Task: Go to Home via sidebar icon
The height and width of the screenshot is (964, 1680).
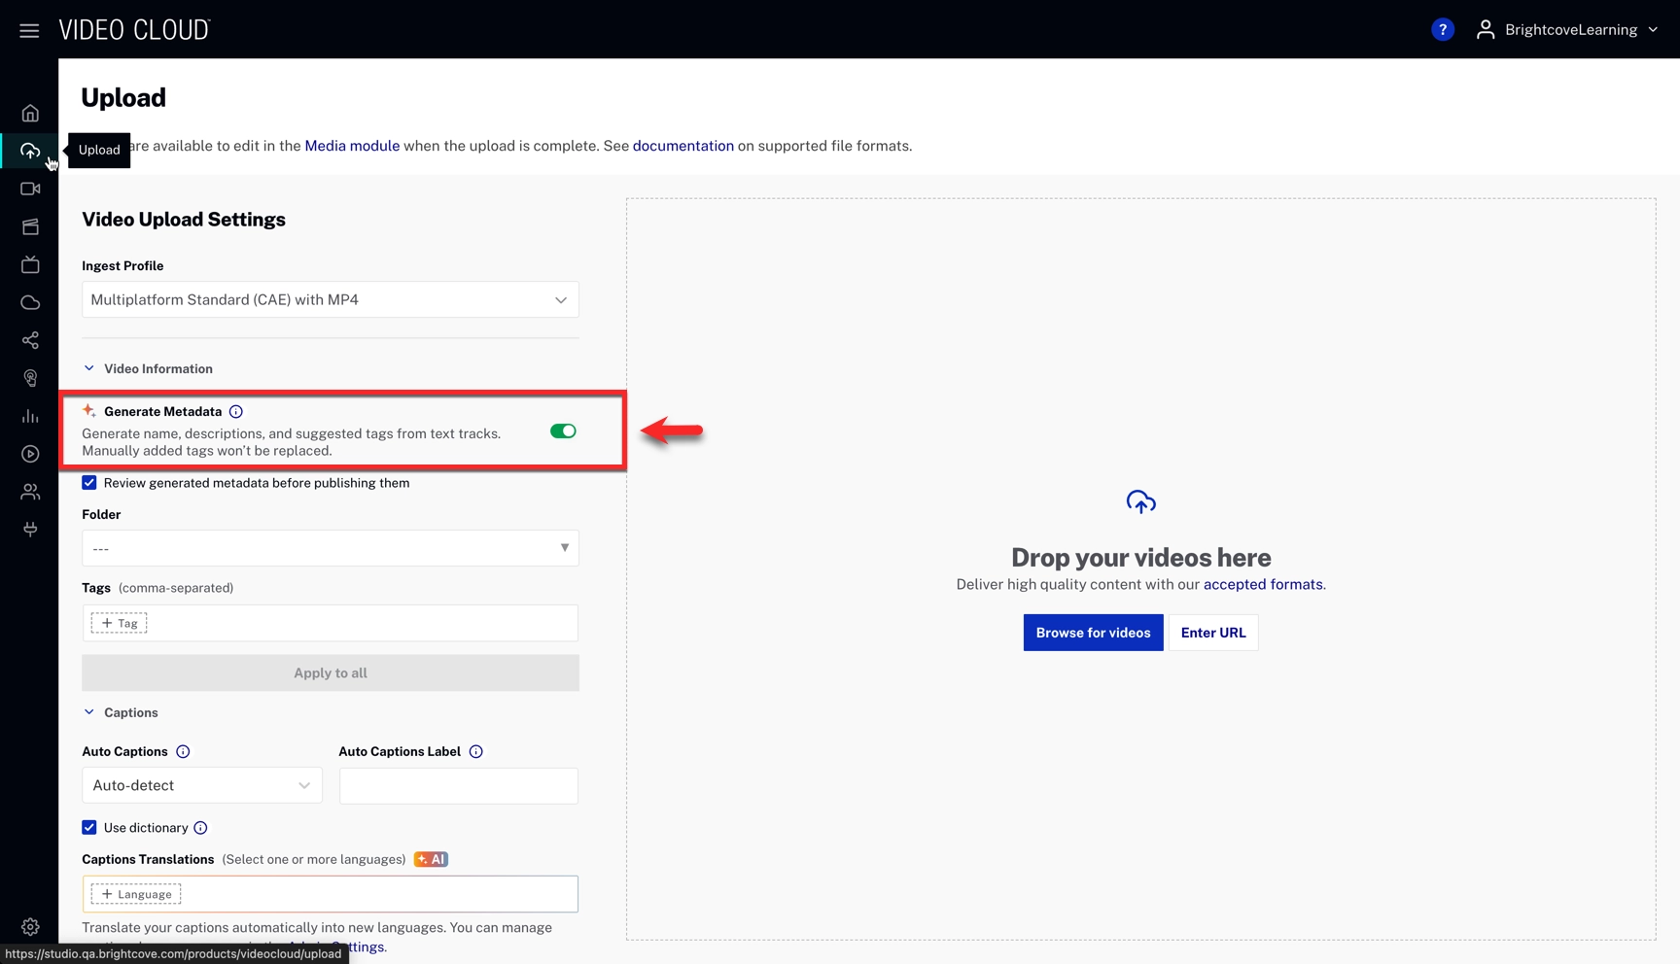Action: 30,114
